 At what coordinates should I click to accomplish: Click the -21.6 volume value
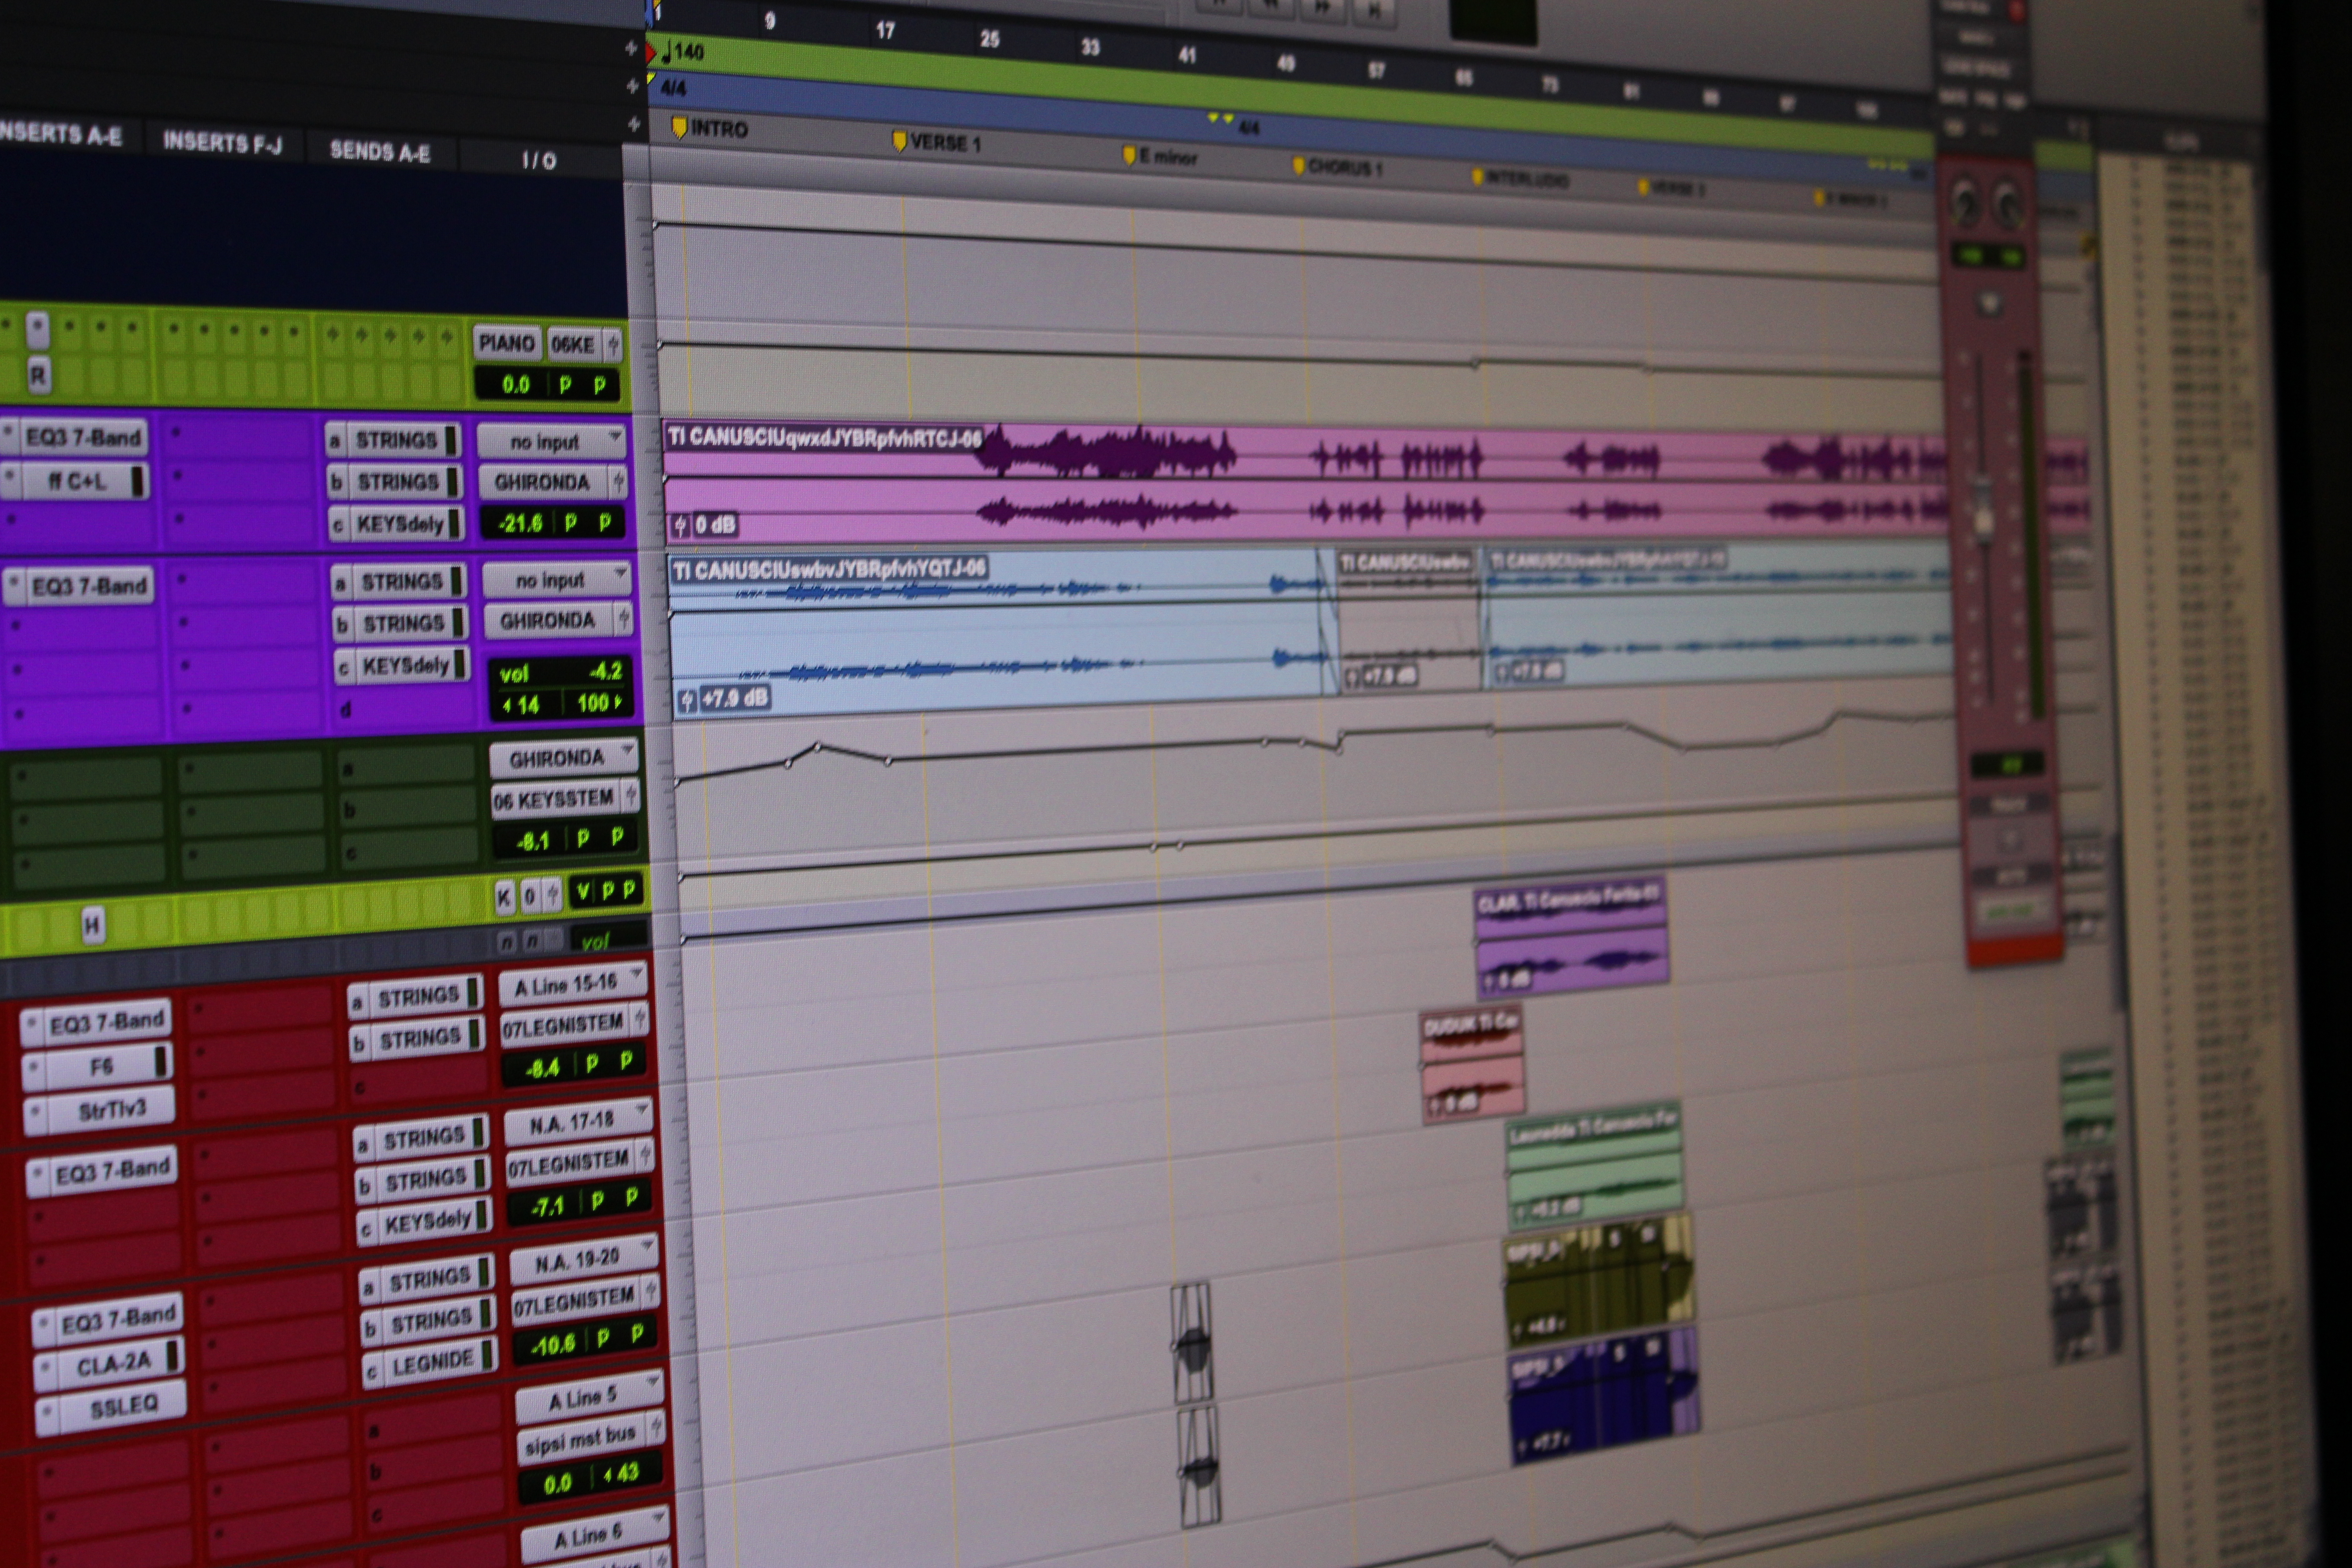521,523
